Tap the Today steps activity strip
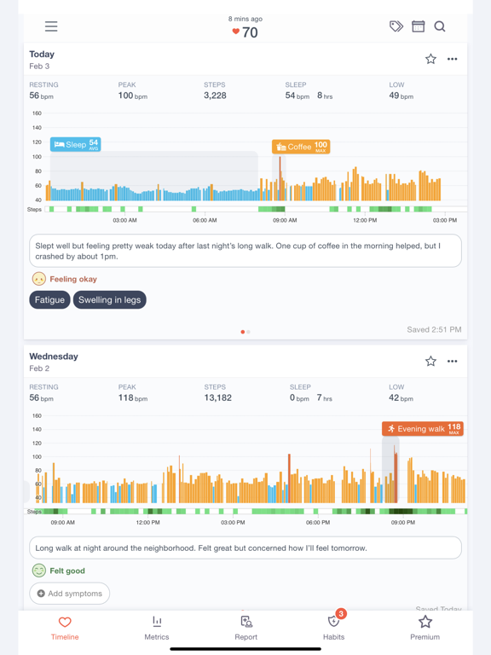491x655 pixels. point(256,209)
